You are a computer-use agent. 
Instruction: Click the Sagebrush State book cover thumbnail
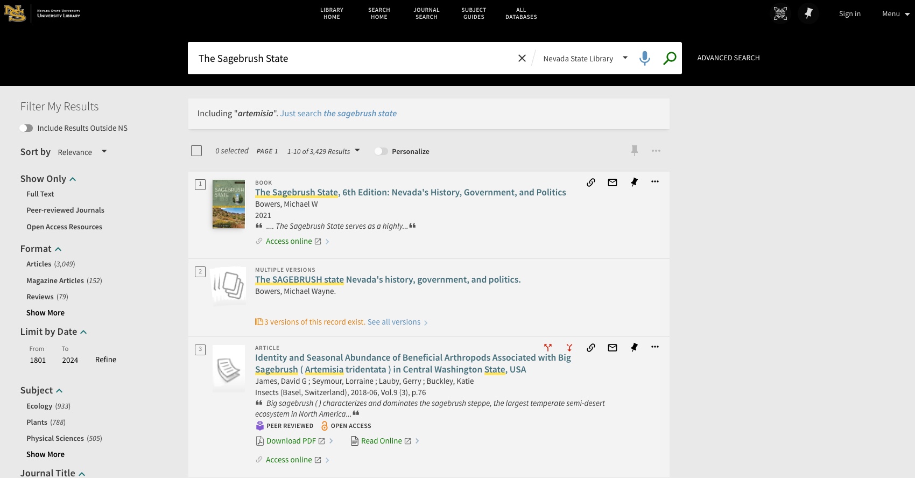click(229, 204)
